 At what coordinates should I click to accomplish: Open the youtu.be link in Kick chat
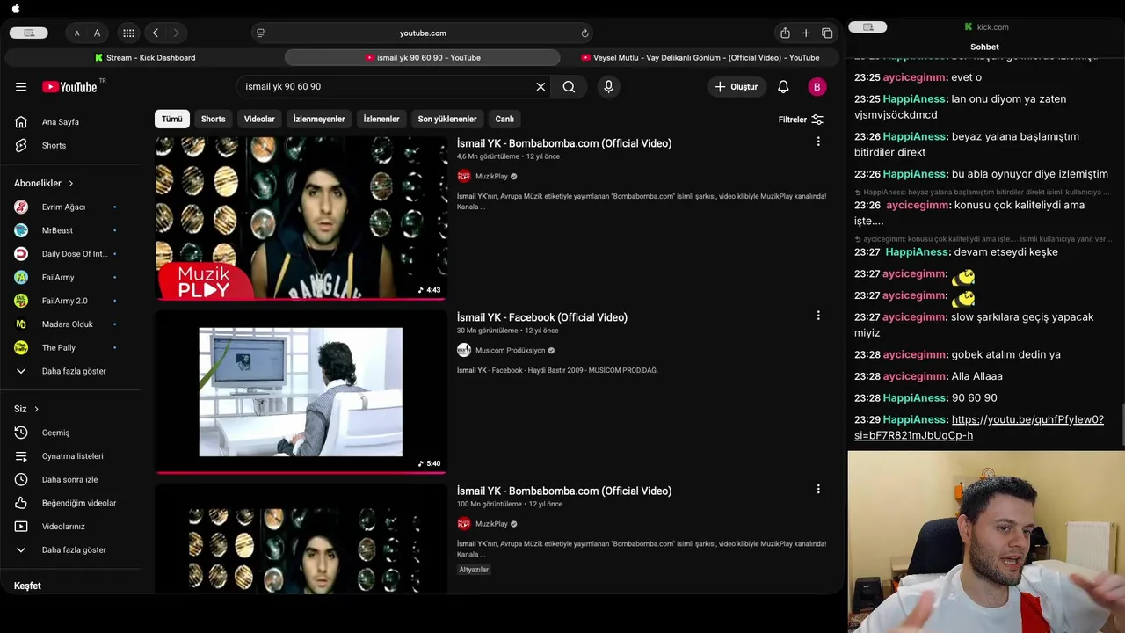[x=979, y=427]
